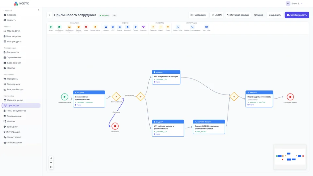Image resolution: width=313 pixels, height=176 pixels.
Task: Select the Развилка gateway tool
Action: (153, 28)
